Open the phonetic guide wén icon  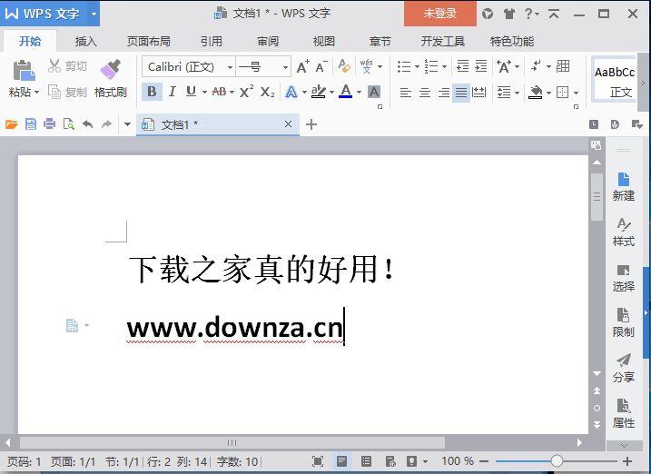pyautogui.click(x=366, y=66)
